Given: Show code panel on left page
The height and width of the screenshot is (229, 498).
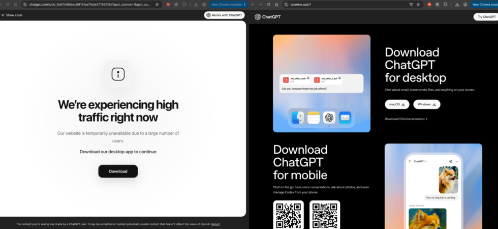Looking at the screenshot, I should (11, 15).
